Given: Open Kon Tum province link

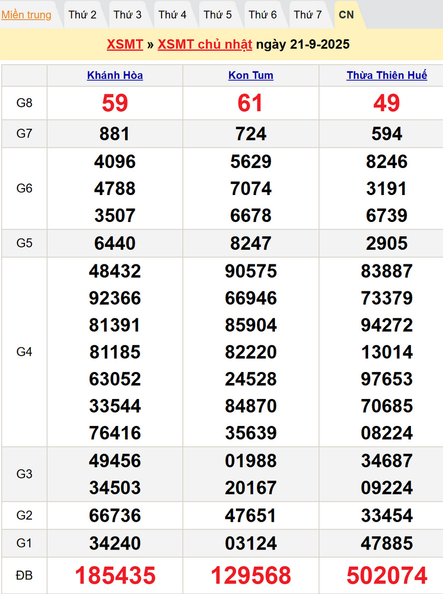Looking at the screenshot, I should (250, 76).
